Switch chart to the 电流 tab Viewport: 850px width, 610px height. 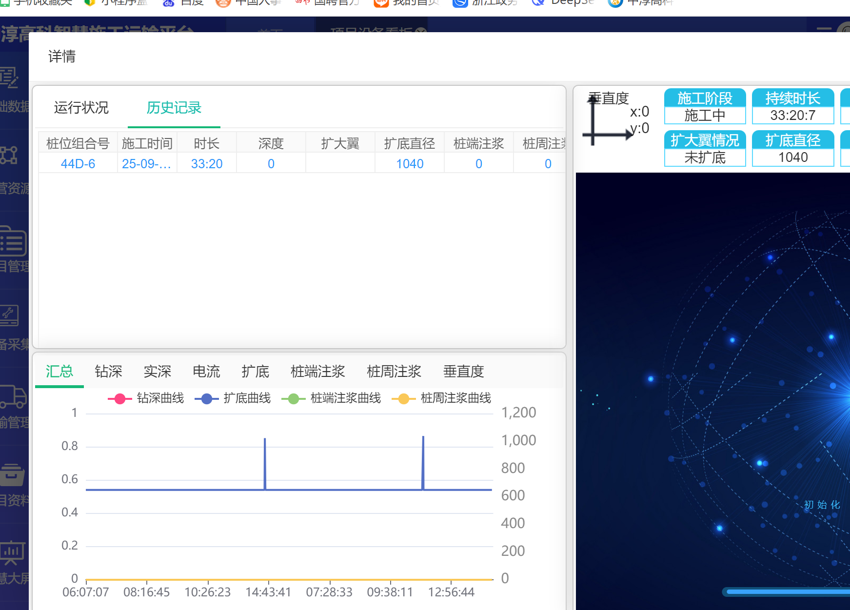(206, 372)
